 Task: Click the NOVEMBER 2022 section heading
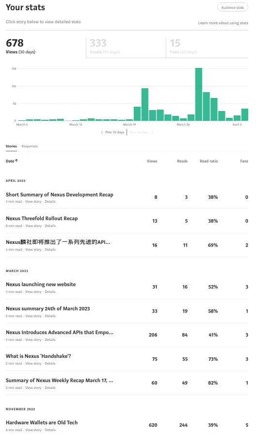tap(20, 409)
